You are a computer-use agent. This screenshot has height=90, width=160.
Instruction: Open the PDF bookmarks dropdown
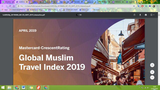pos(152,15)
